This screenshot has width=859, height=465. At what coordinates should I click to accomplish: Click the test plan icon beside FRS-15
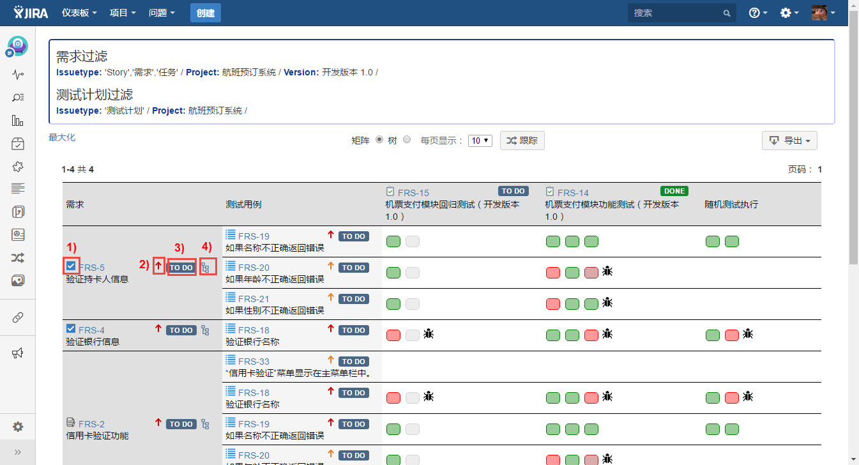coord(390,192)
